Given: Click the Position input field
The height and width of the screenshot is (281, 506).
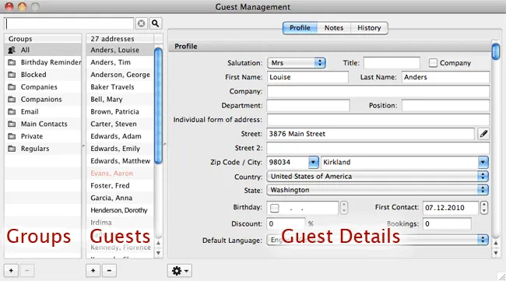Looking at the screenshot, I should (x=445, y=106).
